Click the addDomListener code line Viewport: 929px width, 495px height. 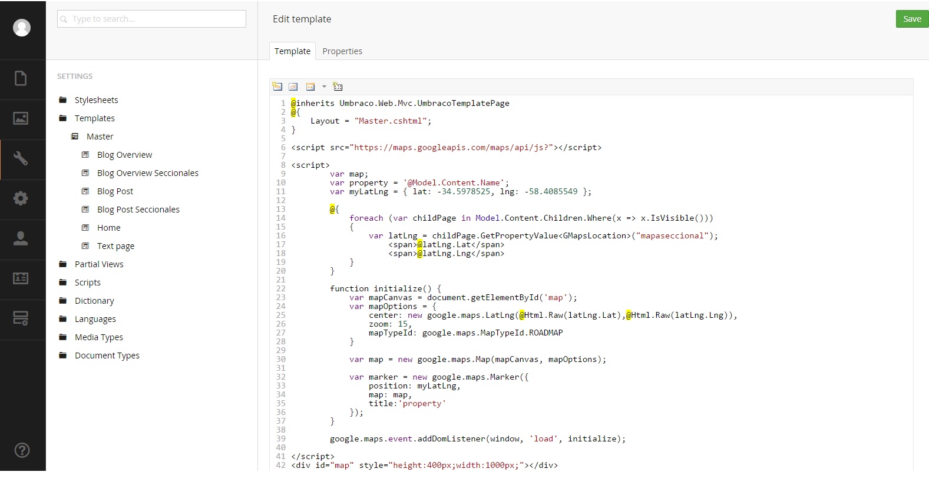(x=478, y=438)
